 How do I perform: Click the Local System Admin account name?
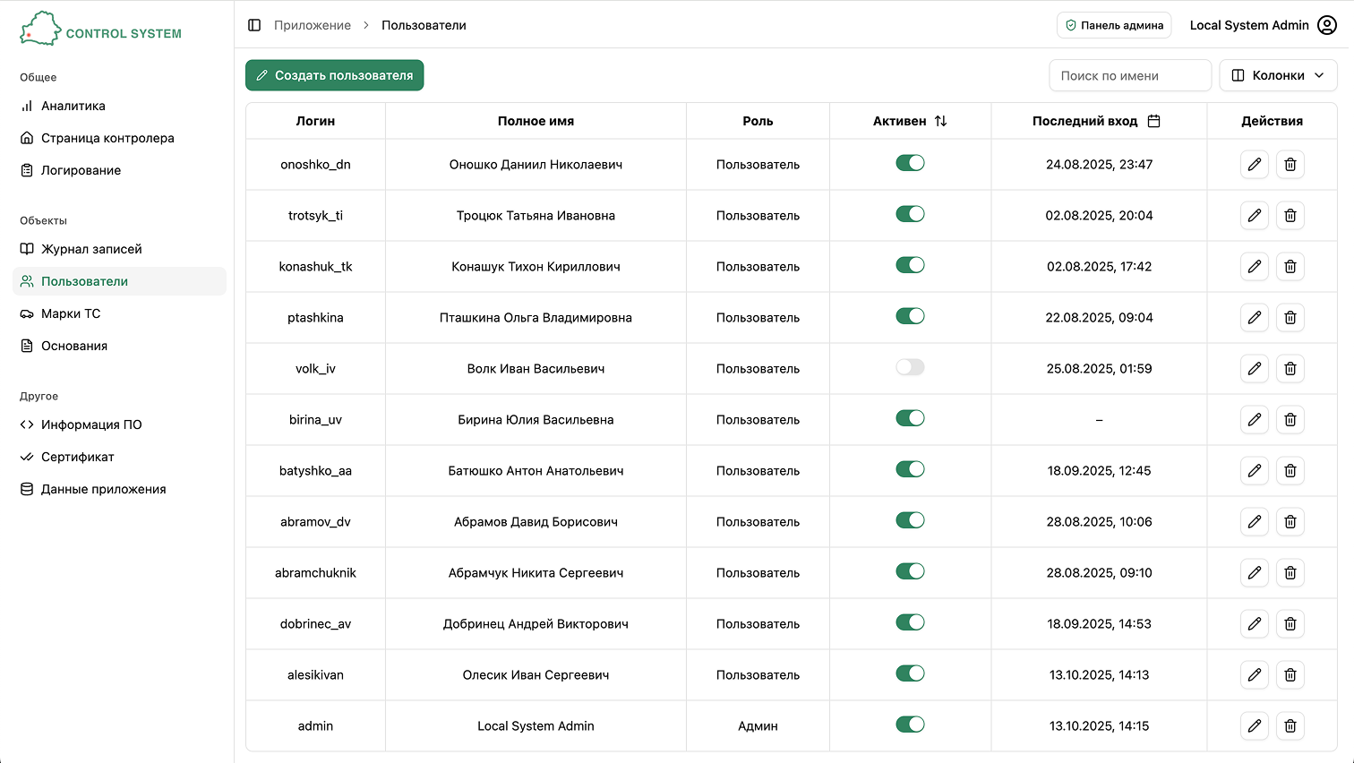1249,25
